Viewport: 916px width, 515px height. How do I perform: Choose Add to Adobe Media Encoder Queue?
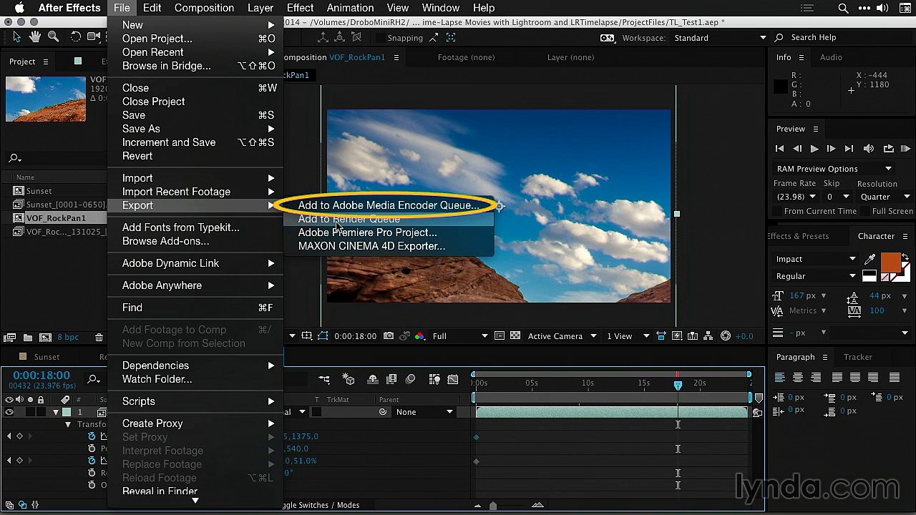click(389, 205)
